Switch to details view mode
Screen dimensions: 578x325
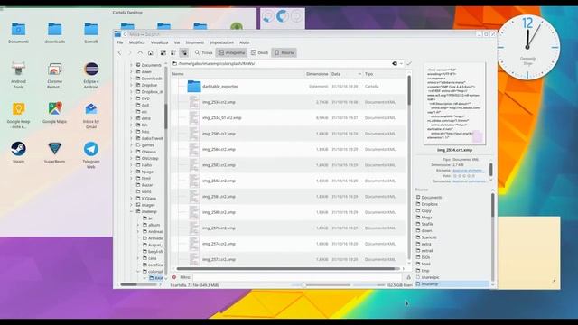tap(184, 52)
